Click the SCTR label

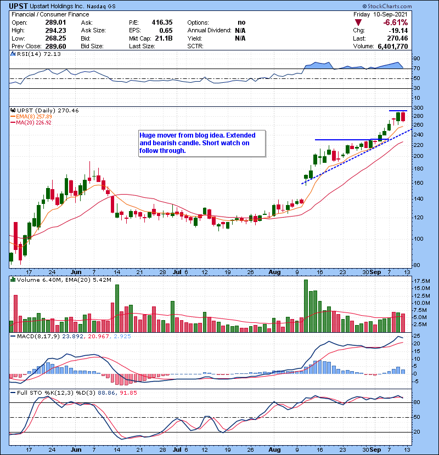click(x=195, y=46)
